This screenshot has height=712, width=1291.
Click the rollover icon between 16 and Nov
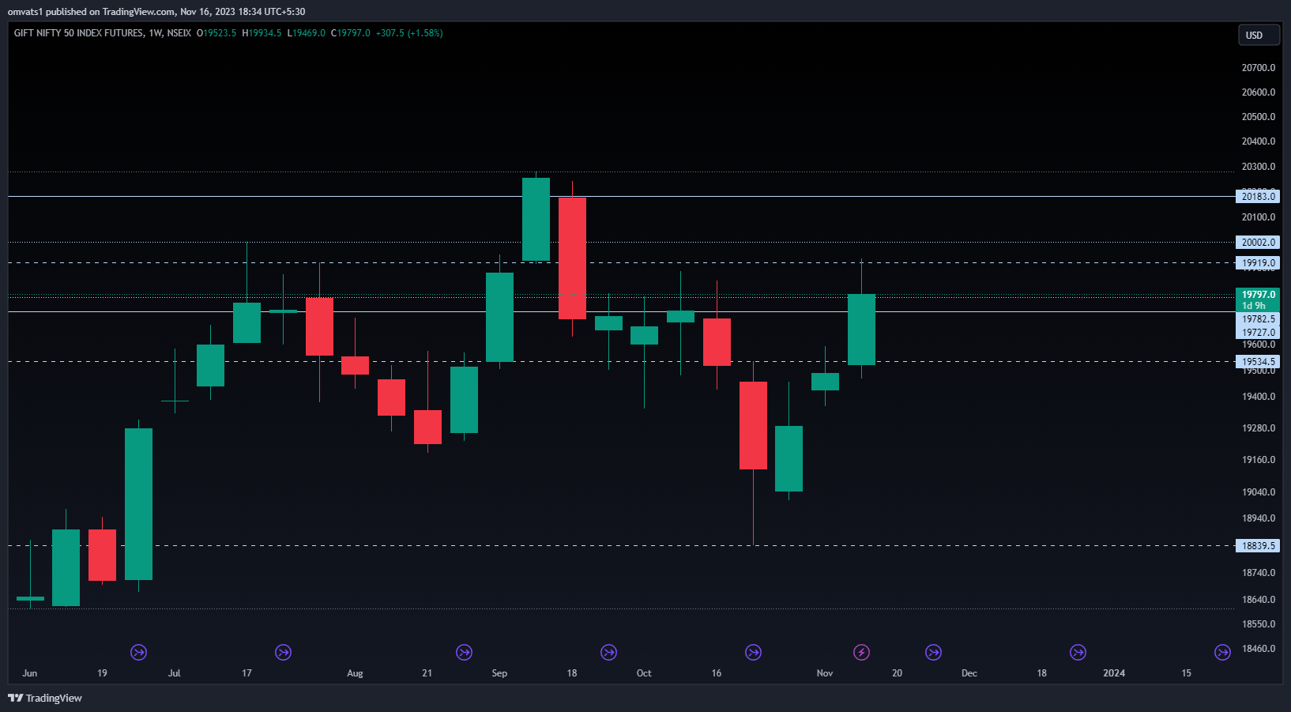tap(753, 652)
